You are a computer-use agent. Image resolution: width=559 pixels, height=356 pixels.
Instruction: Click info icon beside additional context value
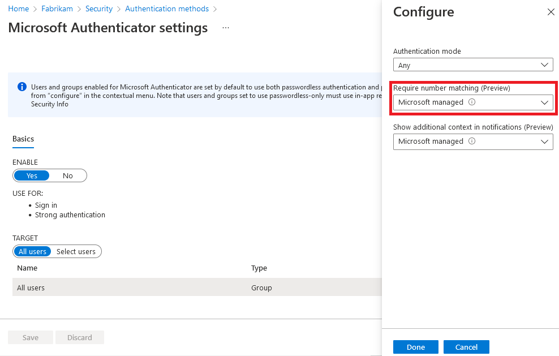(x=472, y=141)
